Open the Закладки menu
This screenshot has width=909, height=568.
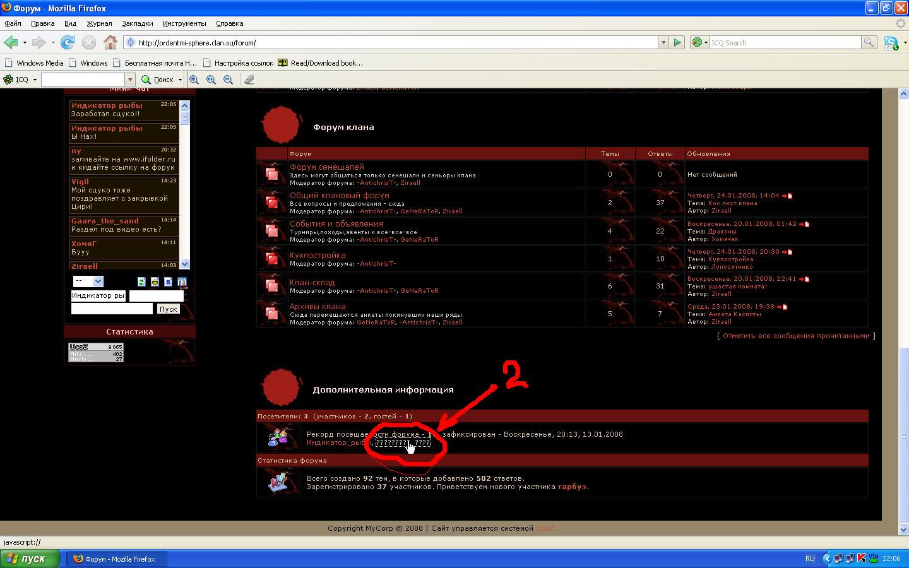137,23
